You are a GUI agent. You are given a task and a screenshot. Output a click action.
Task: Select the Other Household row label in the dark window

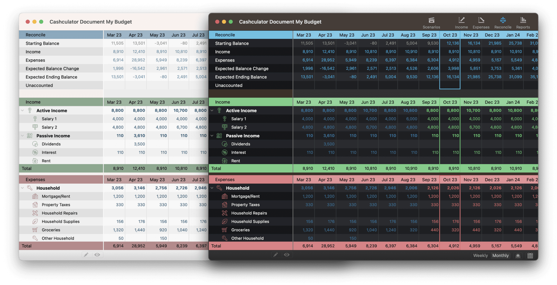click(247, 238)
